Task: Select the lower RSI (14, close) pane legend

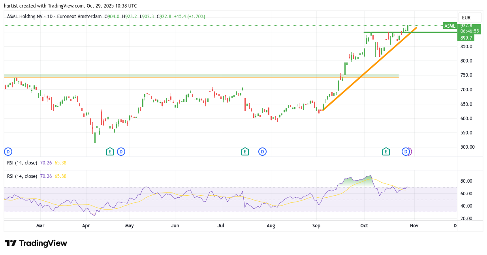Action: point(22,176)
